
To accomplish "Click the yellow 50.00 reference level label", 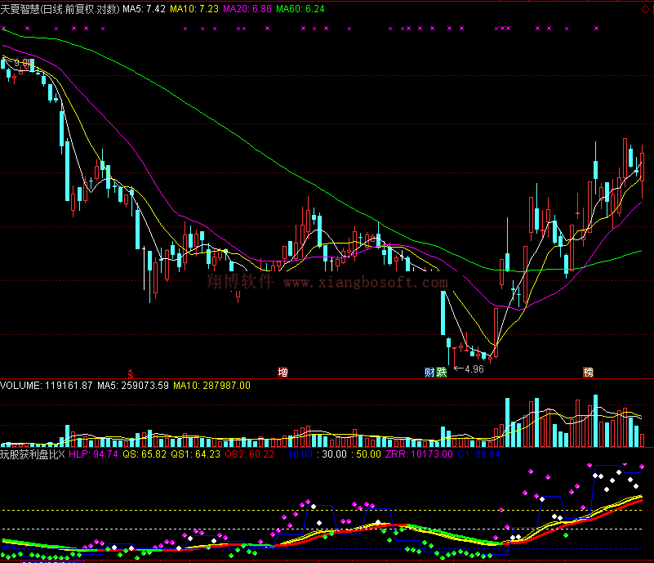I will 367,454.
